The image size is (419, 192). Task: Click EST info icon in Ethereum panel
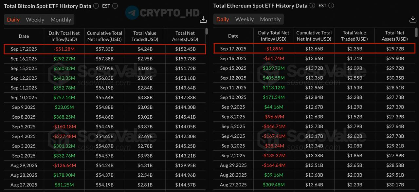pos(331,6)
